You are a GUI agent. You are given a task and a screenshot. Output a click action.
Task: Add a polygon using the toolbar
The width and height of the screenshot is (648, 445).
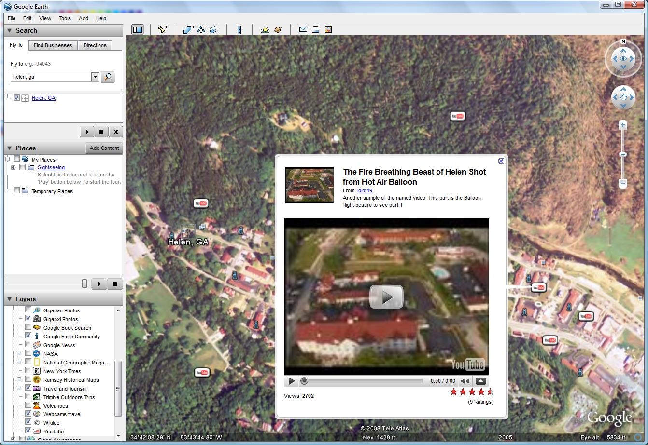click(188, 29)
